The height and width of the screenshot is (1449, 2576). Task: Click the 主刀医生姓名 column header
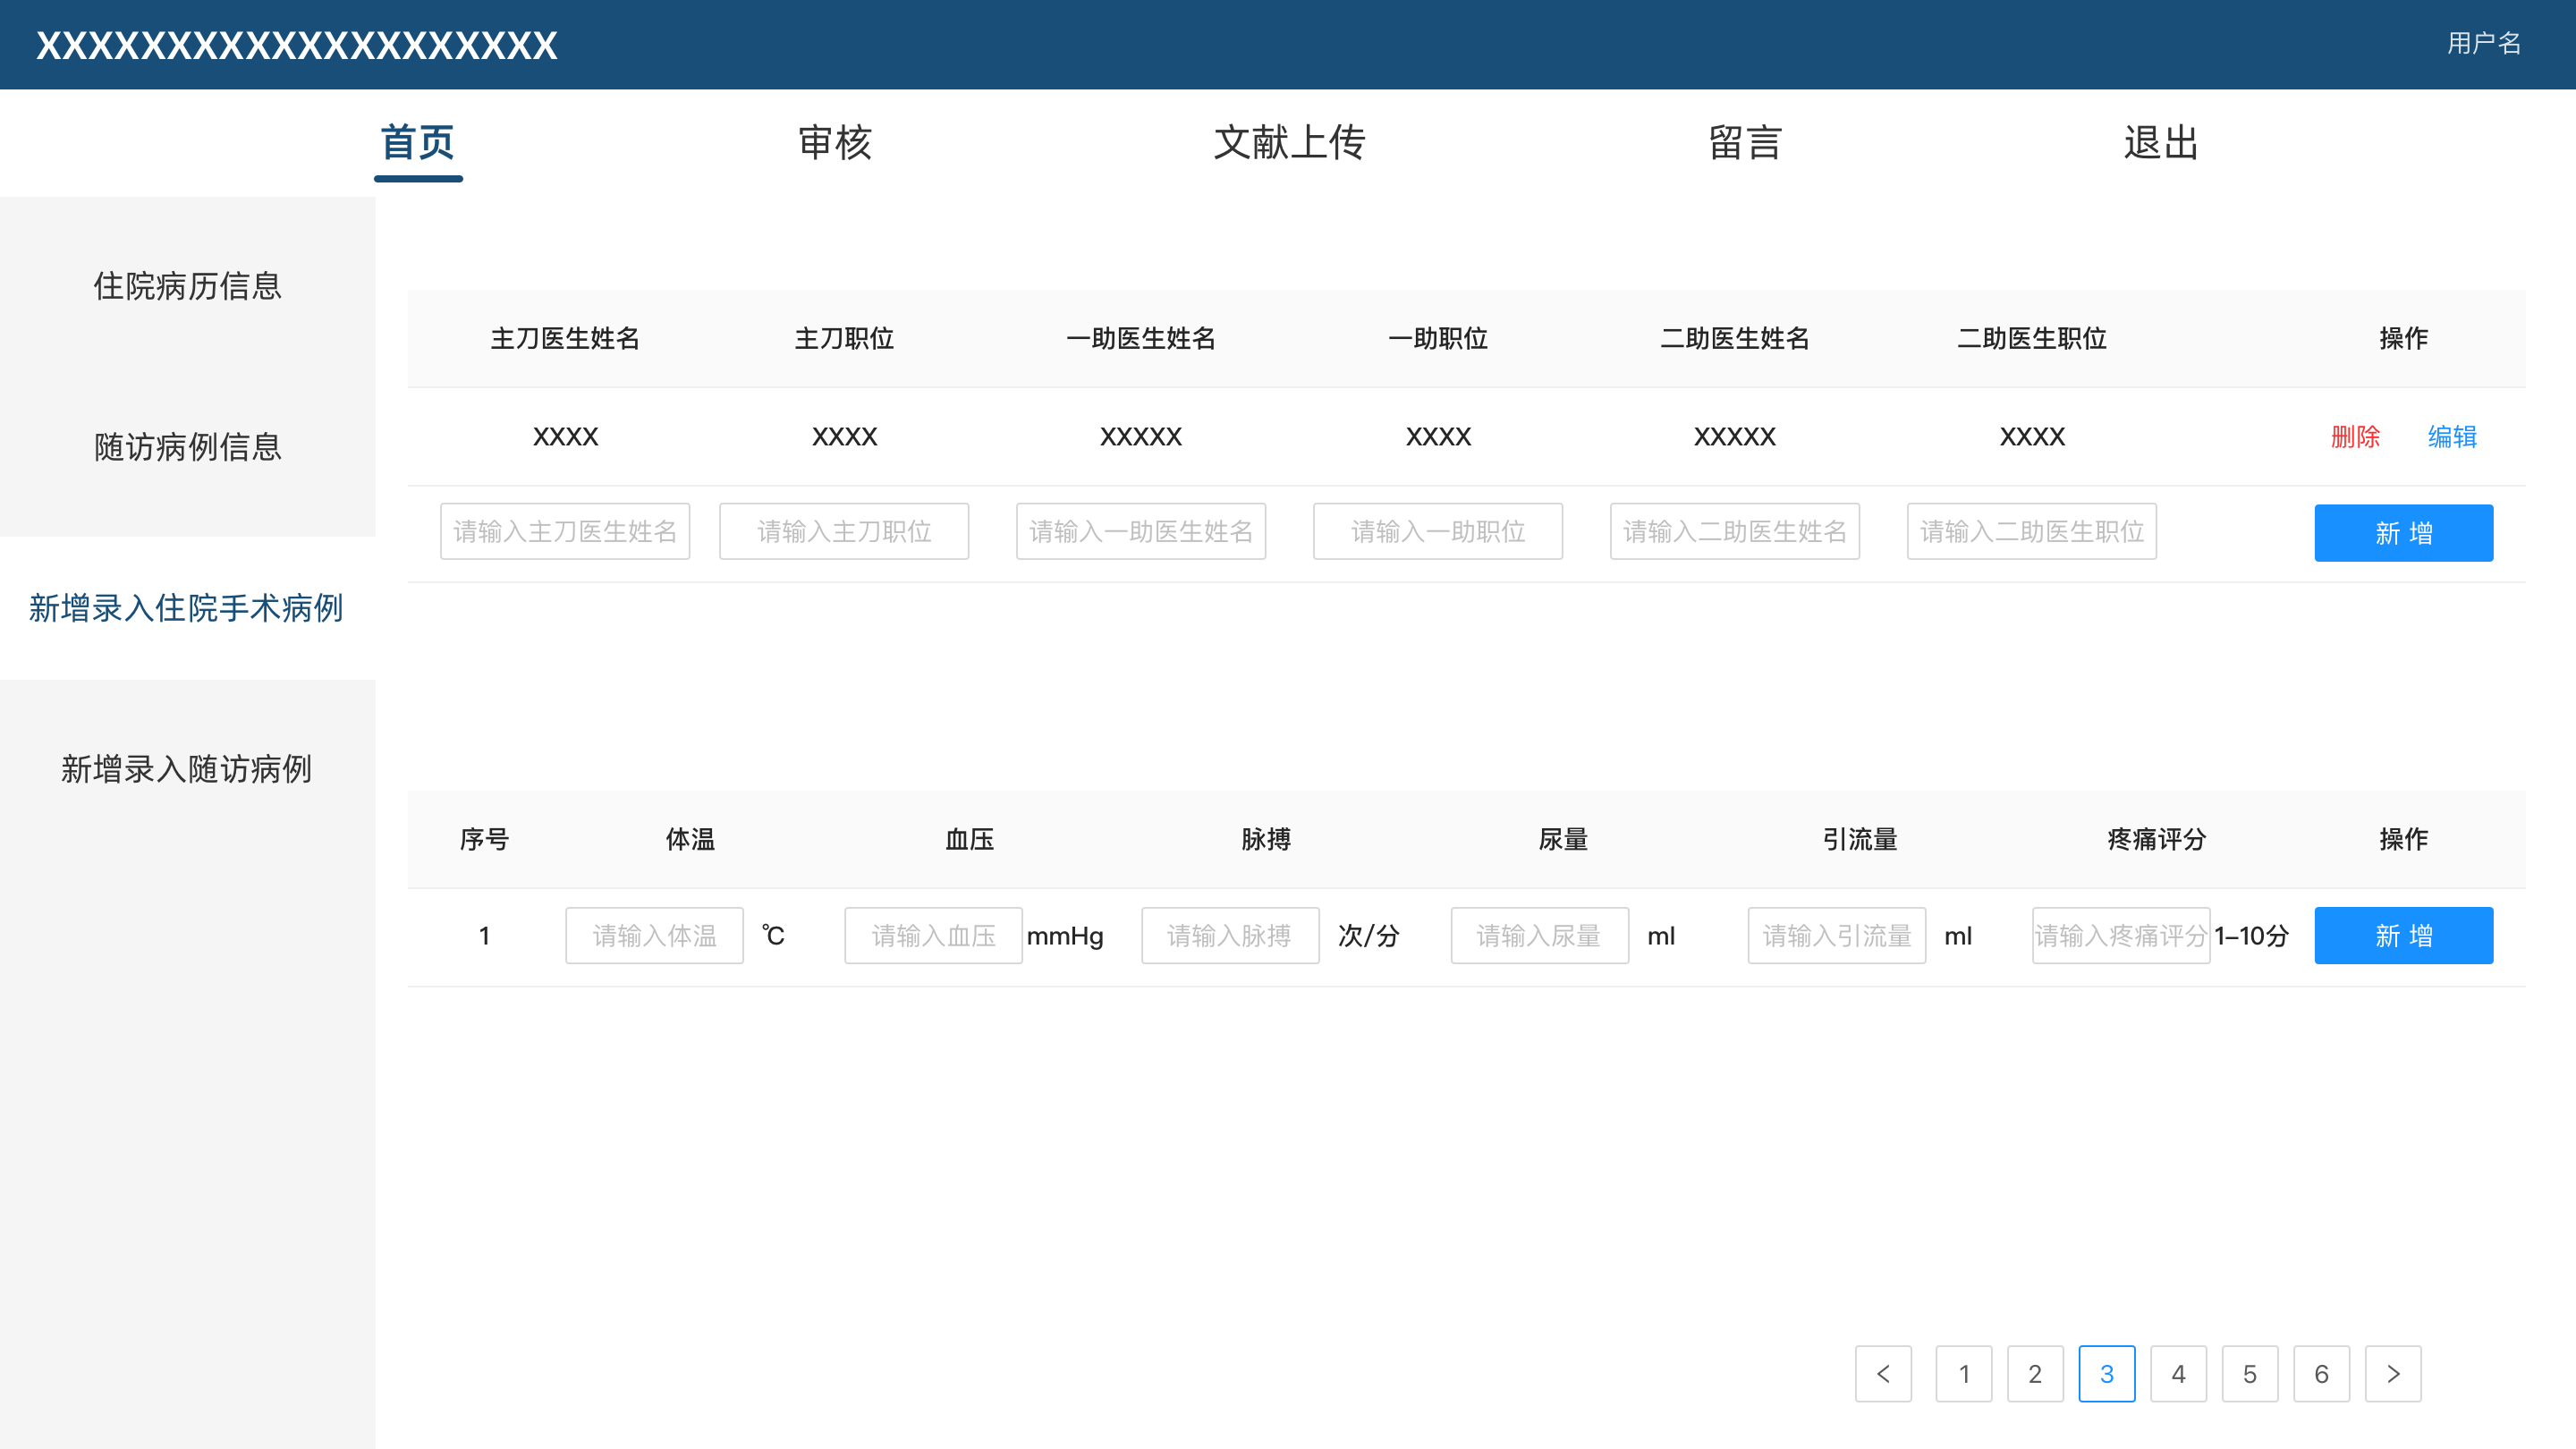coord(565,338)
